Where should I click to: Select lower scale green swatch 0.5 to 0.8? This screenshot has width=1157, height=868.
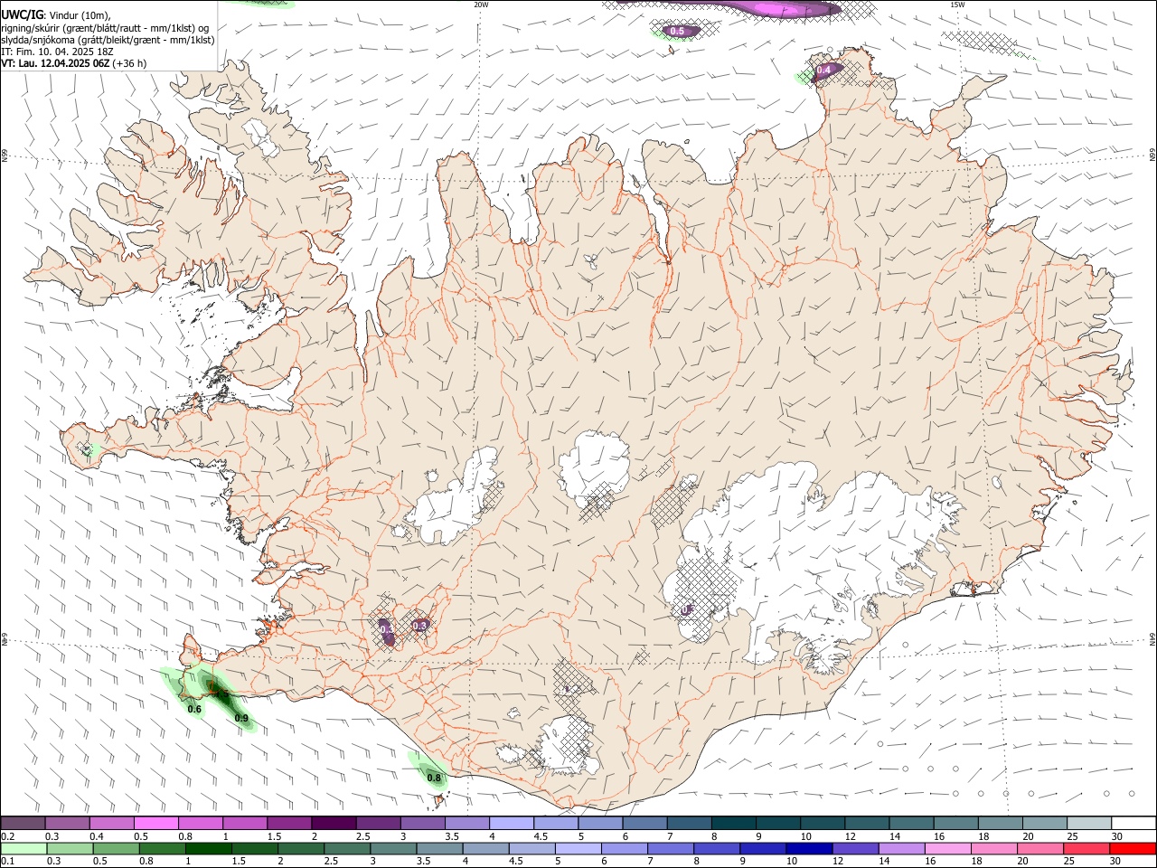[116, 848]
